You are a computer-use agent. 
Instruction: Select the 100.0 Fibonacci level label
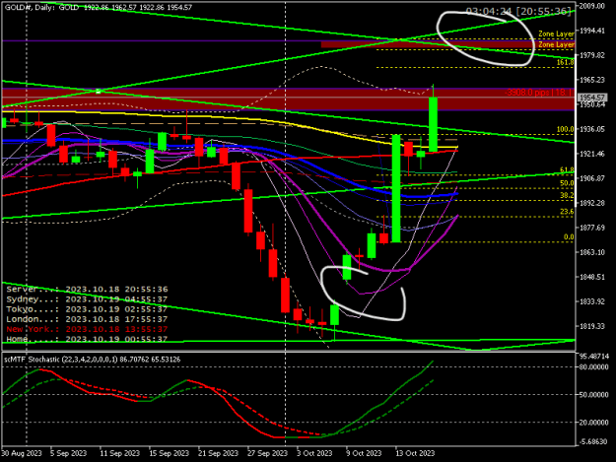click(565, 129)
